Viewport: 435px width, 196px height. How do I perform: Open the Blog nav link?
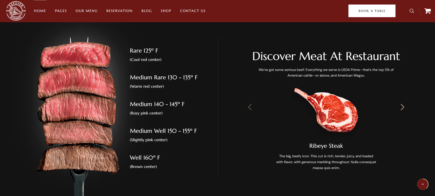(147, 11)
